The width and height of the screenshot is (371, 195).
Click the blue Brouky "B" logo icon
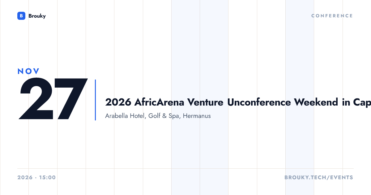[x=21, y=16]
